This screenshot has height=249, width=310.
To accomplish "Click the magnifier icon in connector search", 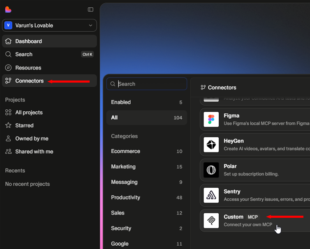I will [x=113, y=84].
